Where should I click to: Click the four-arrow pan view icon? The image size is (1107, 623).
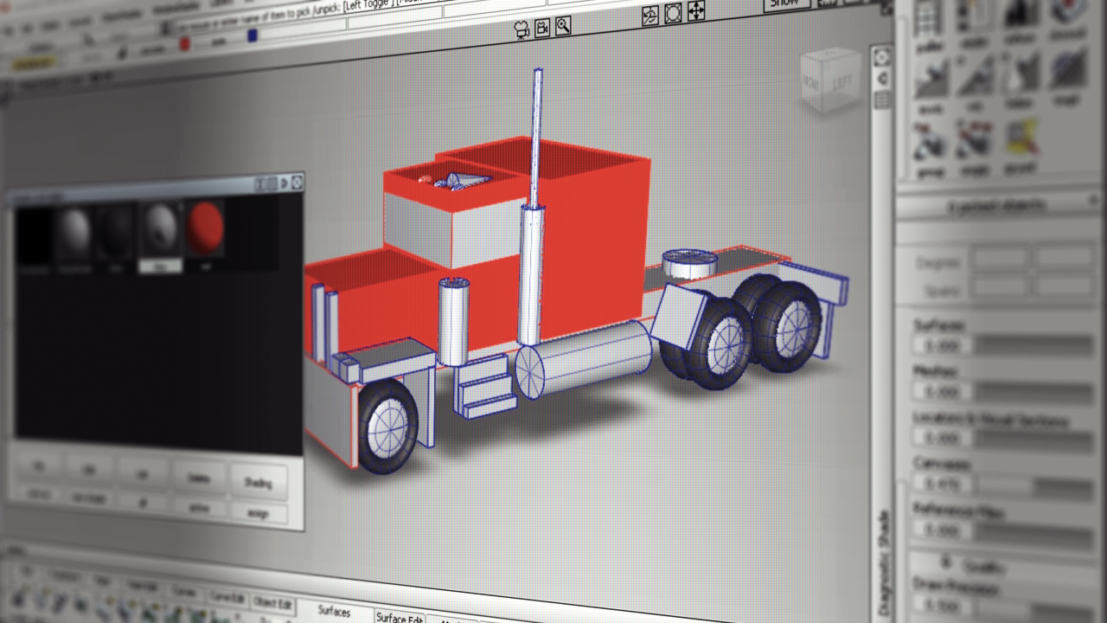coord(696,11)
